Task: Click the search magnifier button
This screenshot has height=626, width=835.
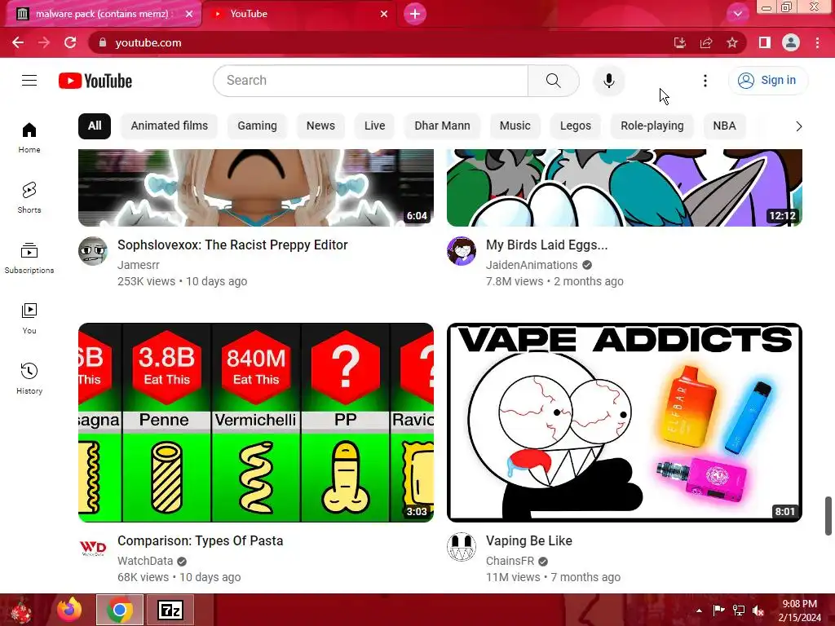Action: (x=554, y=81)
